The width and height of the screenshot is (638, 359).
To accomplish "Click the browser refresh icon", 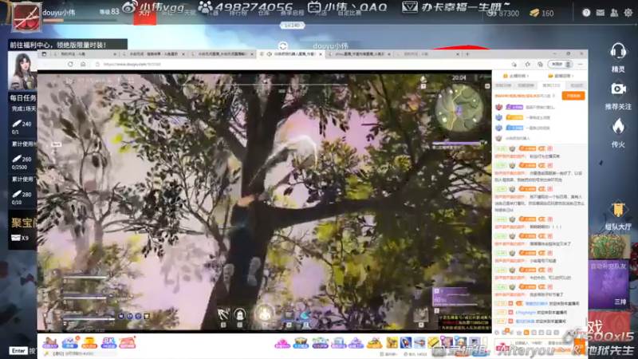I will (x=70, y=65).
